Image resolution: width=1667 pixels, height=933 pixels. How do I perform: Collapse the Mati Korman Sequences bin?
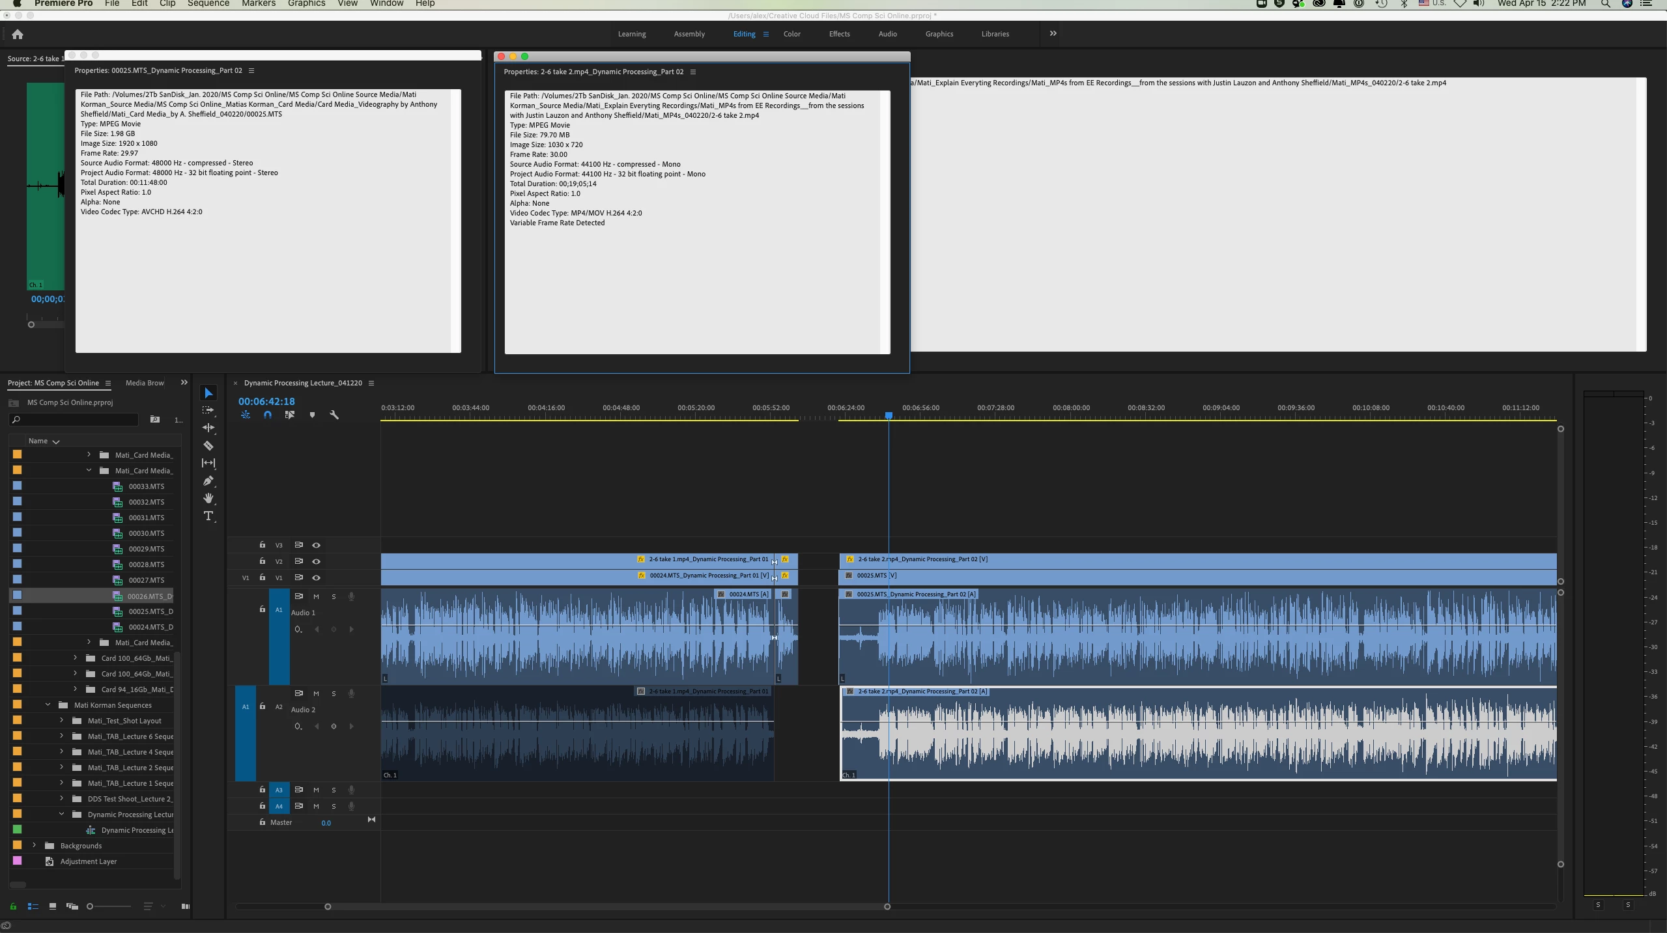[x=48, y=704]
